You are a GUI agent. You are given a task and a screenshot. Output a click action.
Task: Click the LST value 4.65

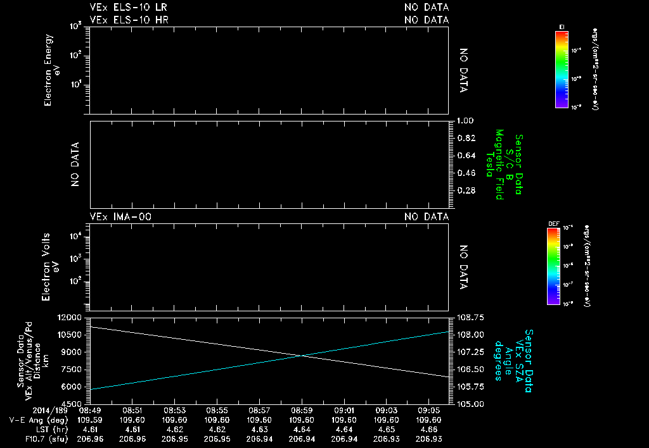(x=386, y=430)
